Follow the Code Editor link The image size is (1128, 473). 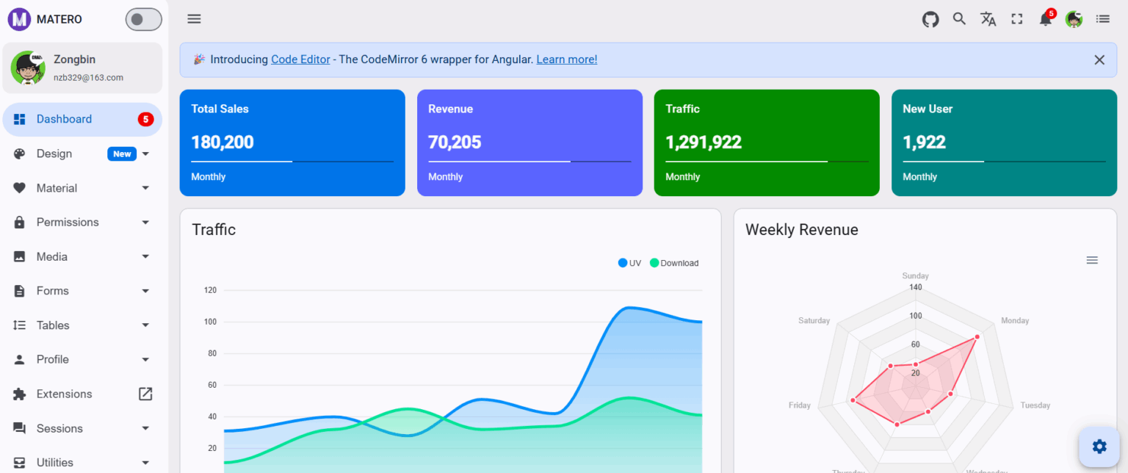(x=300, y=59)
